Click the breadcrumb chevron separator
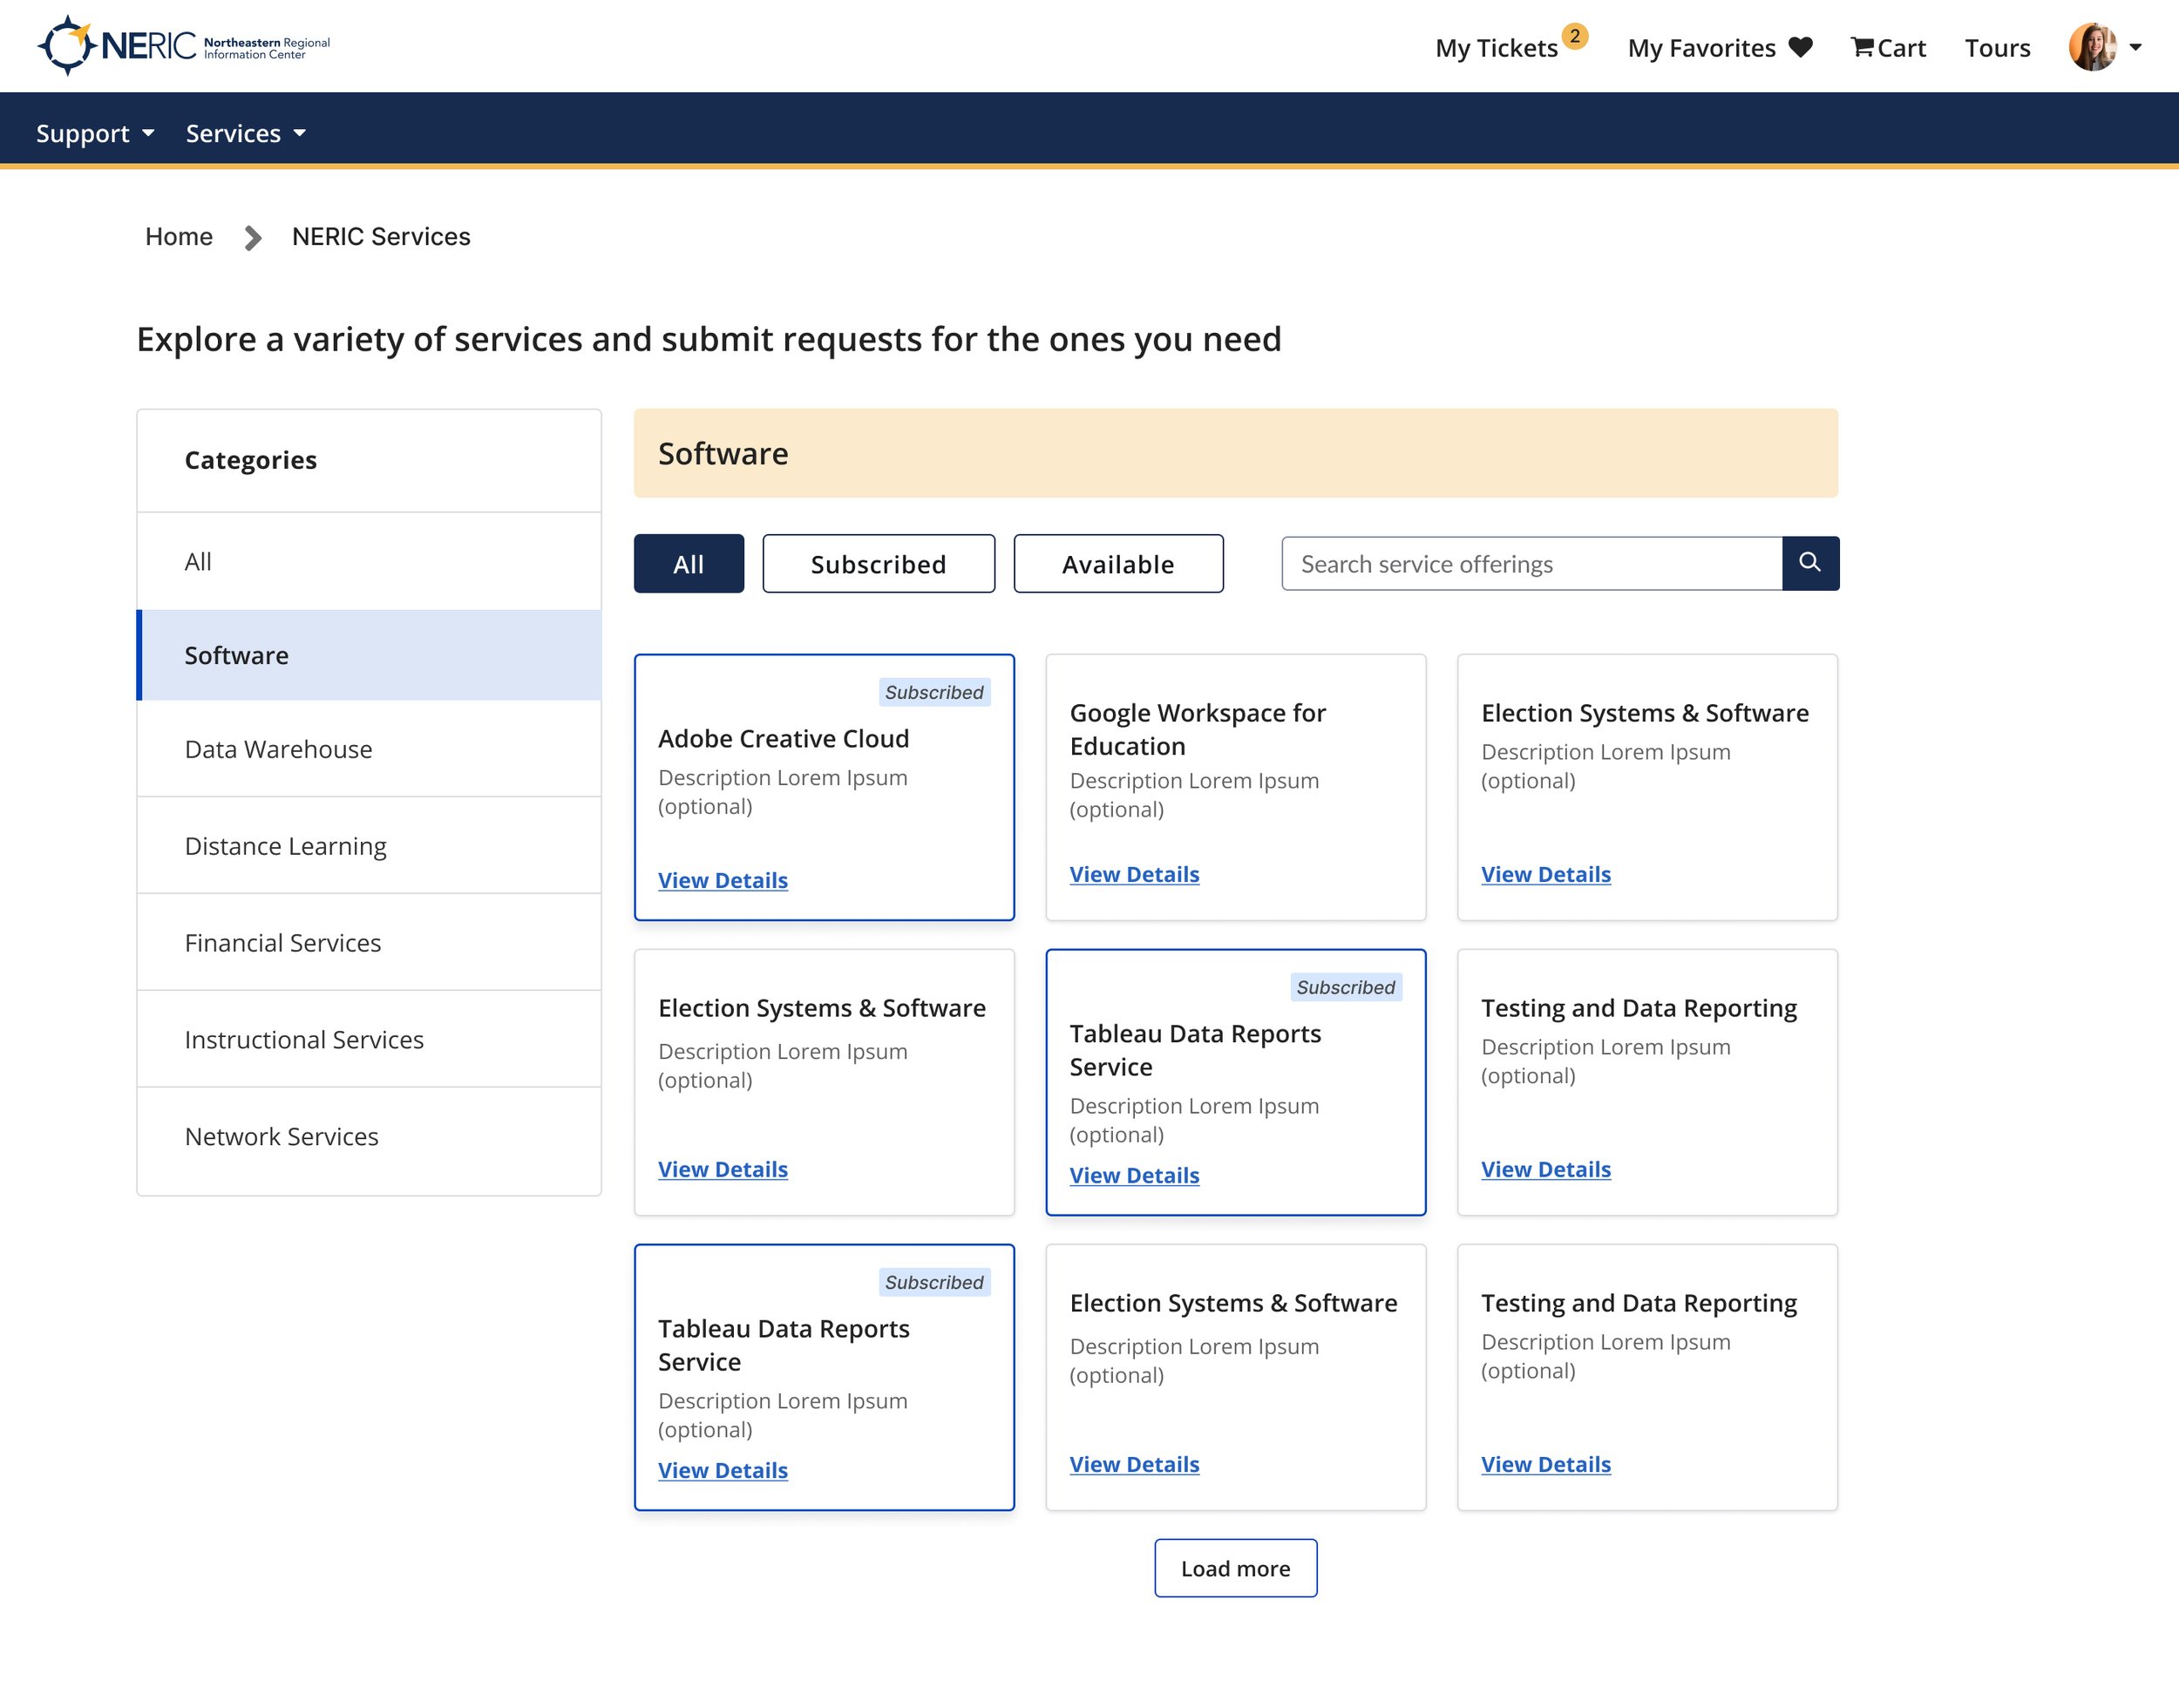Viewport: 2179px width, 1708px height. pos(253,237)
